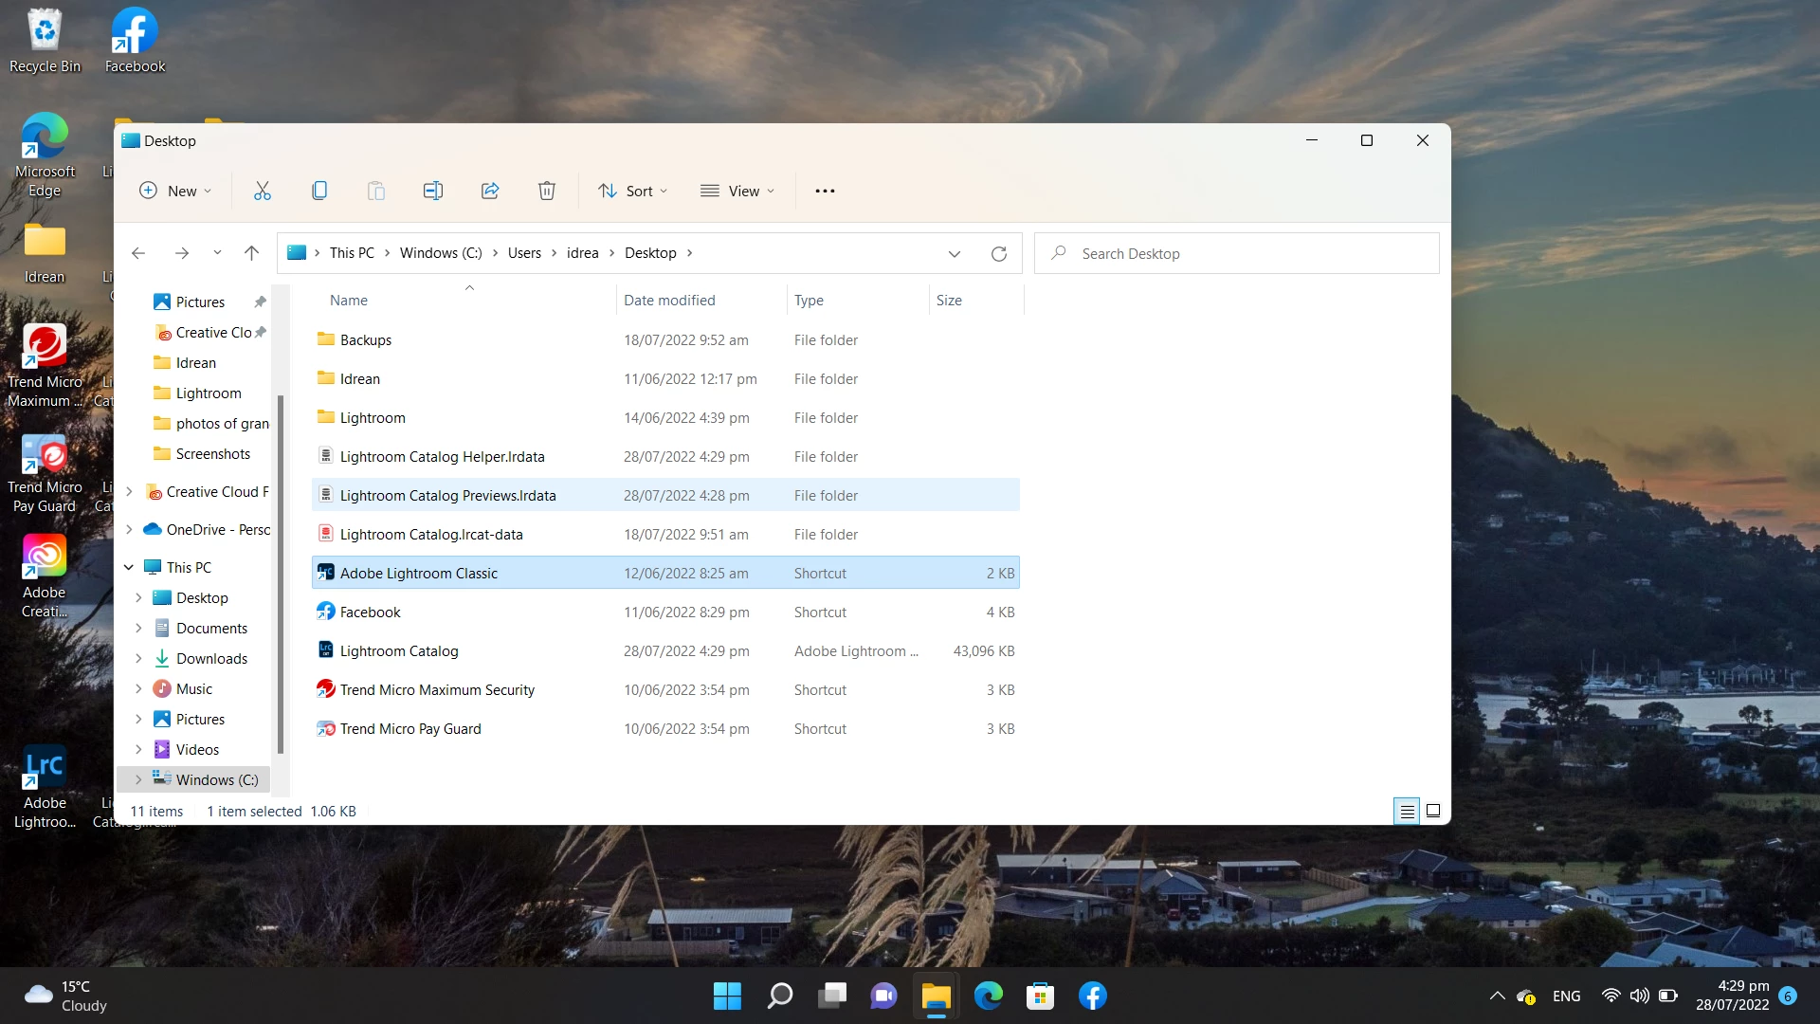Open Microsoft Edge from the taskbar
This screenshot has width=1820, height=1024.
click(988, 996)
